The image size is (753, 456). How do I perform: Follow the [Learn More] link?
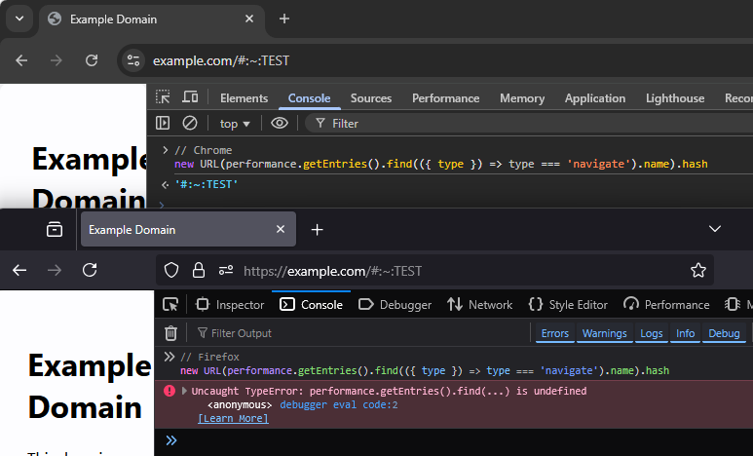pos(234,419)
